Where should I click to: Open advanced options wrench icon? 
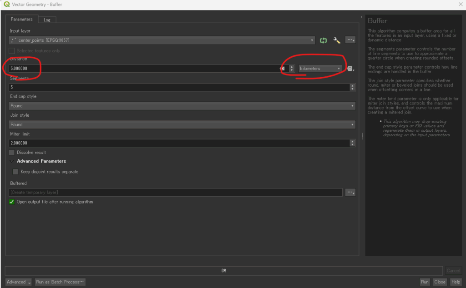point(337,40)
